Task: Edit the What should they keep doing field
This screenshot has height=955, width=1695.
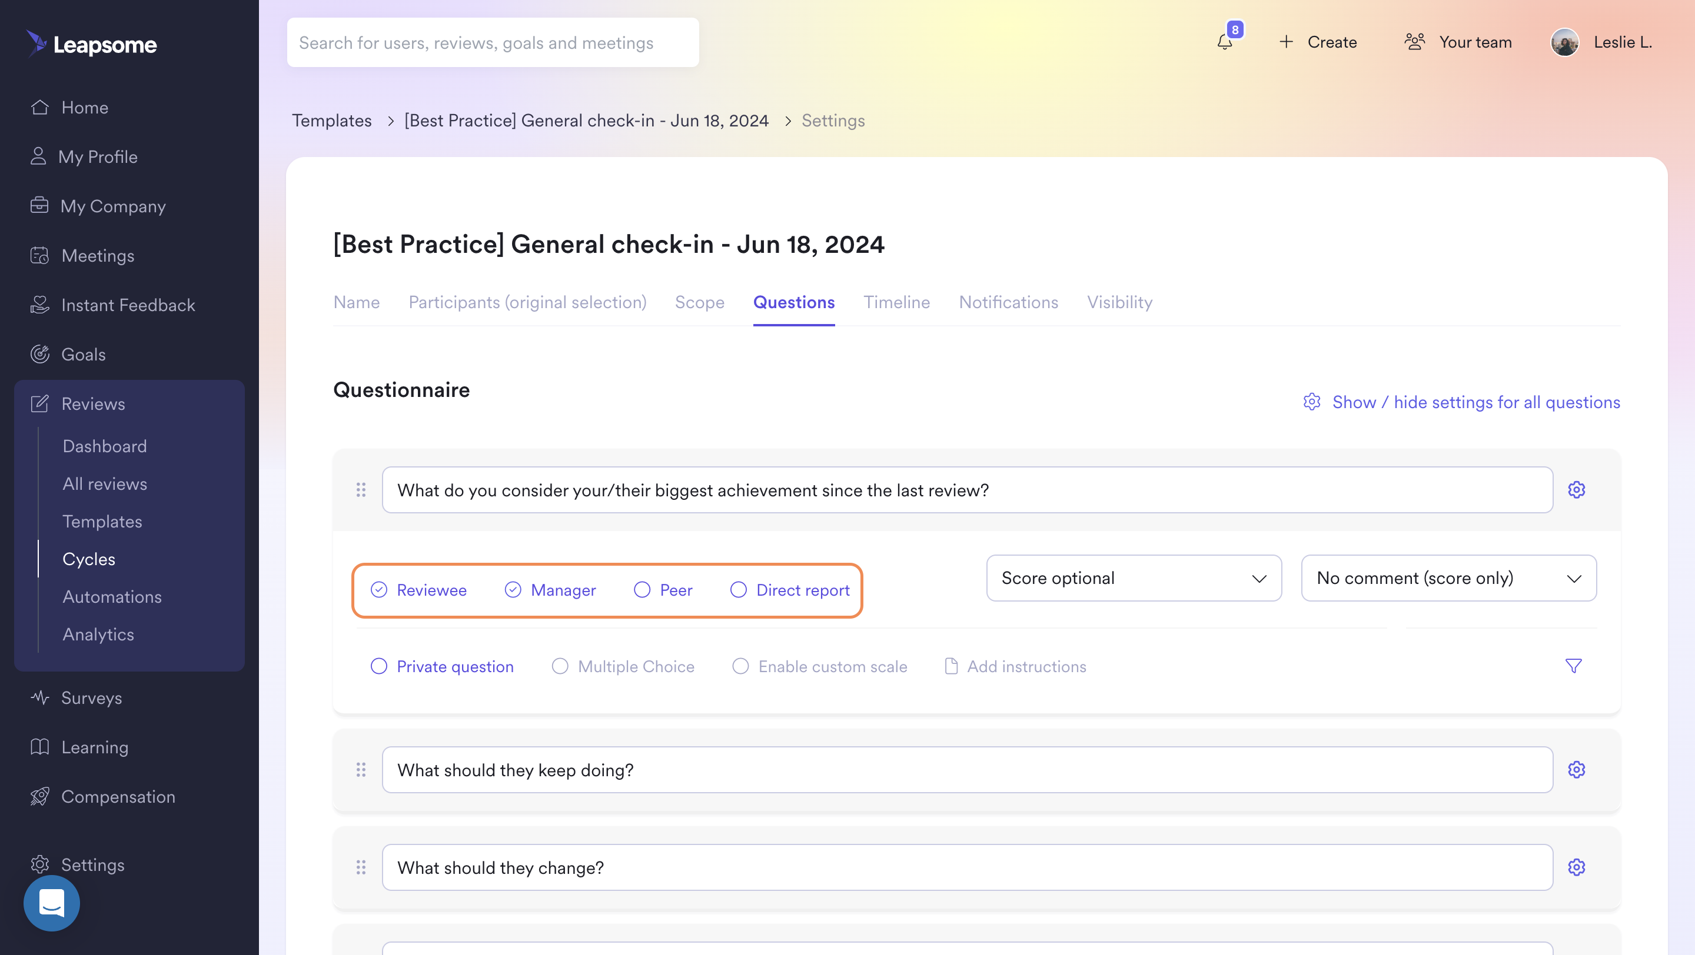Action: [x=967, y=769]
